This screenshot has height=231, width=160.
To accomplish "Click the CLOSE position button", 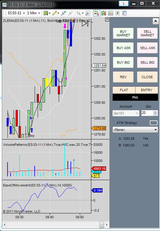I will 147,77.
